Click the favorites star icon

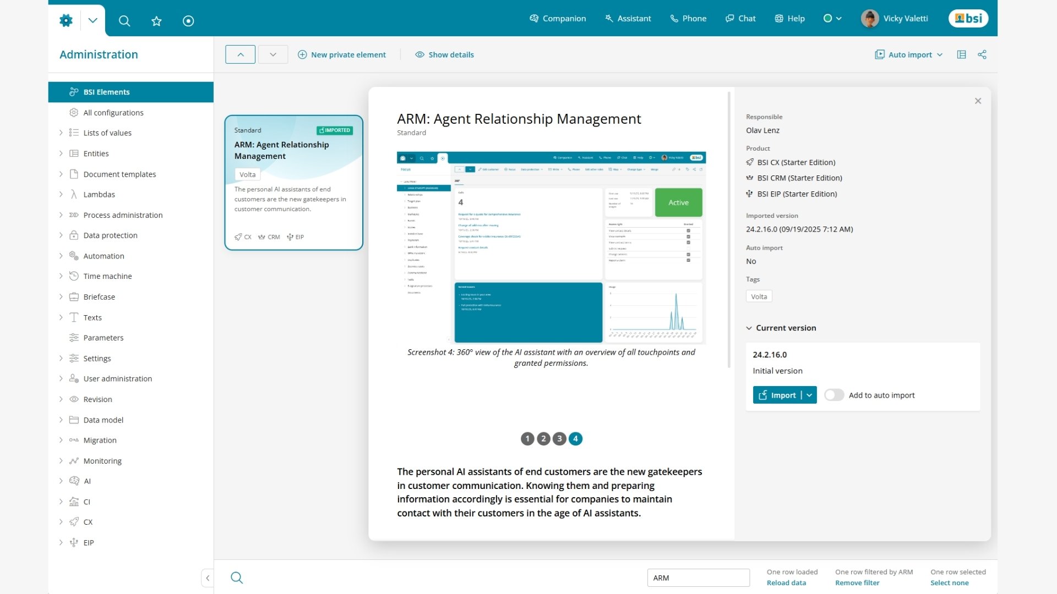(156, 21)
